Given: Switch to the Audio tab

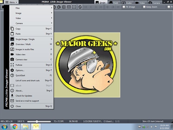Looking at the screenshot, I should pos(127,3).
